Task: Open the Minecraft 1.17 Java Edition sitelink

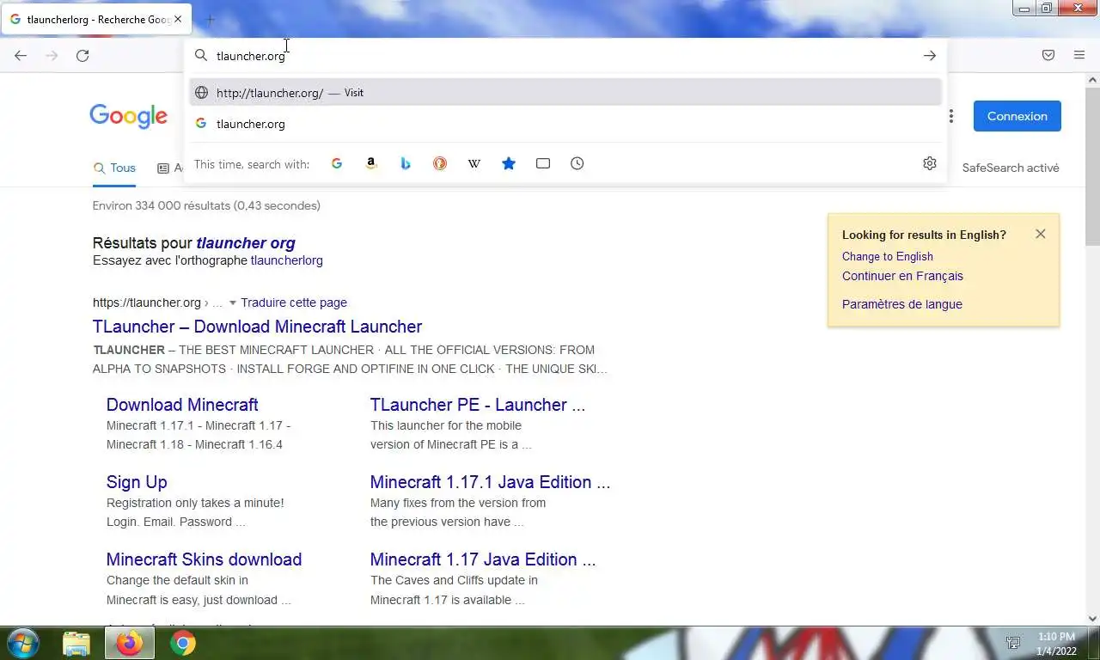Action: [x=483, y=559]
